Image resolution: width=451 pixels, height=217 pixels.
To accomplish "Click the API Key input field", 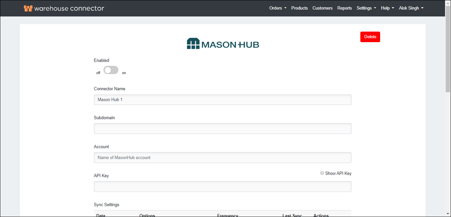I will 223,186.
